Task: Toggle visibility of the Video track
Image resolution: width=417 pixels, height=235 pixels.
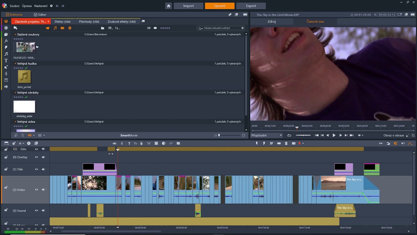Action: click(36, 190)
